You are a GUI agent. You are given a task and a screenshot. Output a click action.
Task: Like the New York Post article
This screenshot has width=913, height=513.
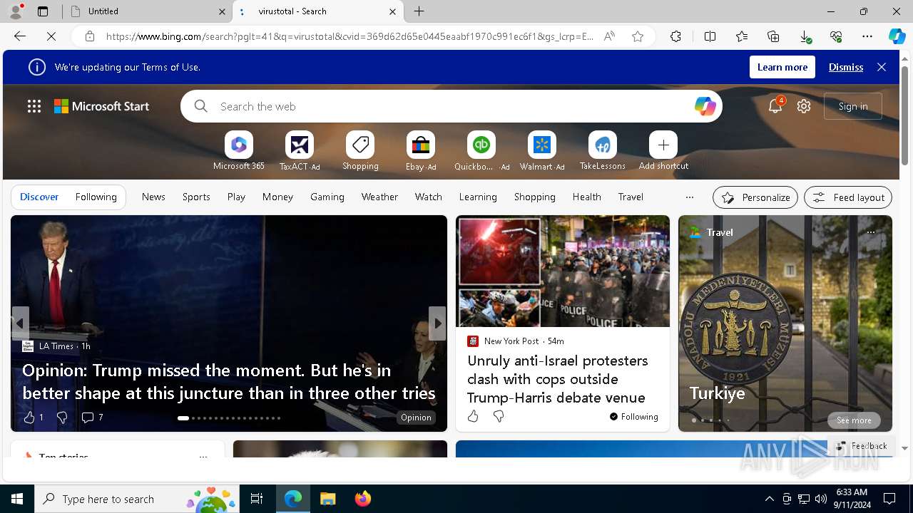[473, 416]
